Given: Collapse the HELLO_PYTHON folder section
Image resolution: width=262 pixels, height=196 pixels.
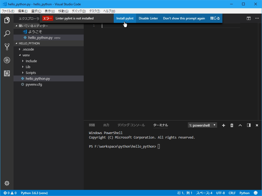Looking at the screenshot, I should tap(16, 43).
